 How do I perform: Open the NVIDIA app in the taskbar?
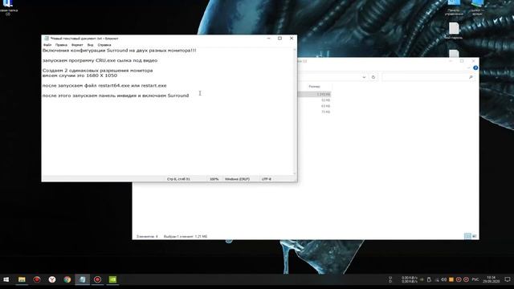coord(112,279)
